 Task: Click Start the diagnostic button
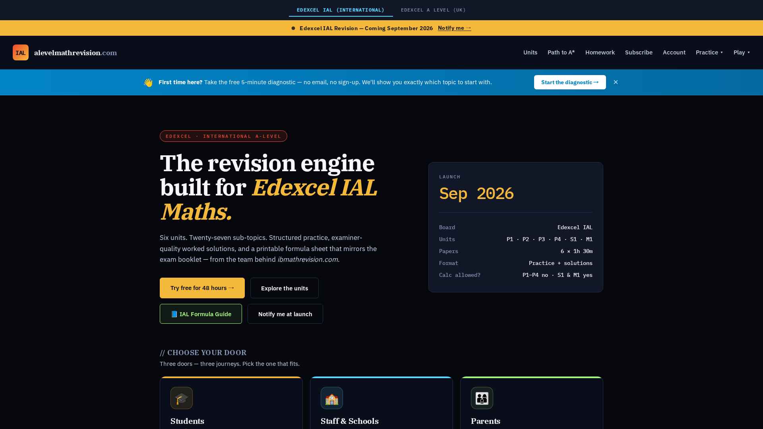(570, 82)
